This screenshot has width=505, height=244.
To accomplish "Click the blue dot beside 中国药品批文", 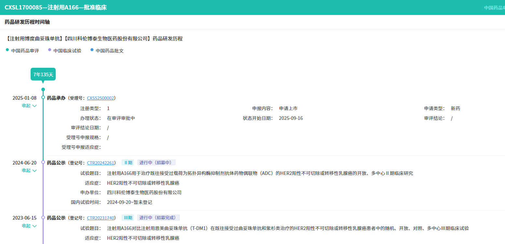I will [x=92, y=50].
